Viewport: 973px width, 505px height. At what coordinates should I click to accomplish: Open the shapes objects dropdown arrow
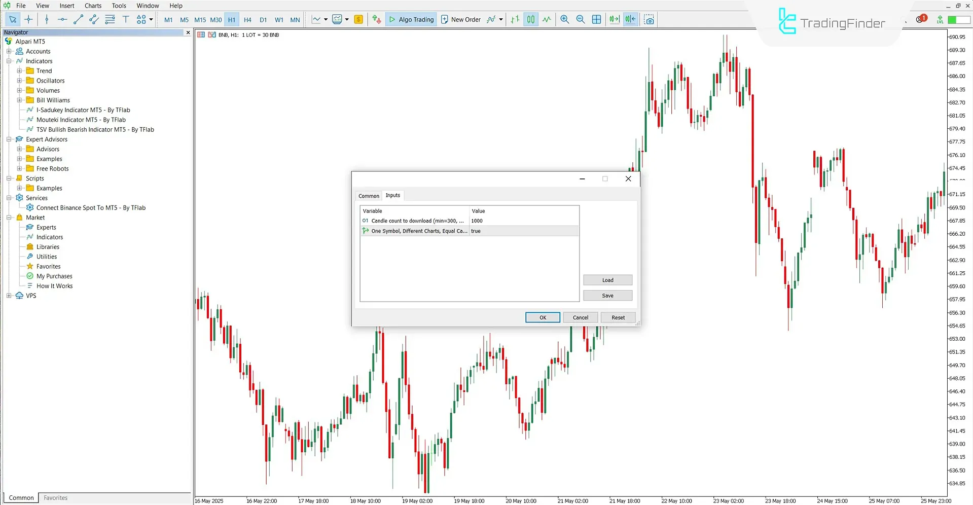[151, 19]
